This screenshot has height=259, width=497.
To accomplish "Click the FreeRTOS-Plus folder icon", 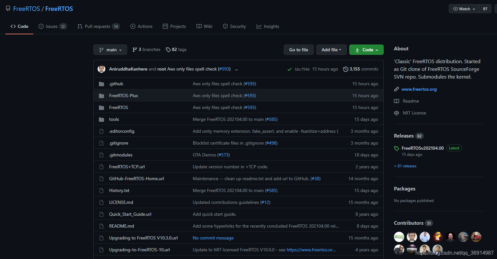I will coord(101,96).
